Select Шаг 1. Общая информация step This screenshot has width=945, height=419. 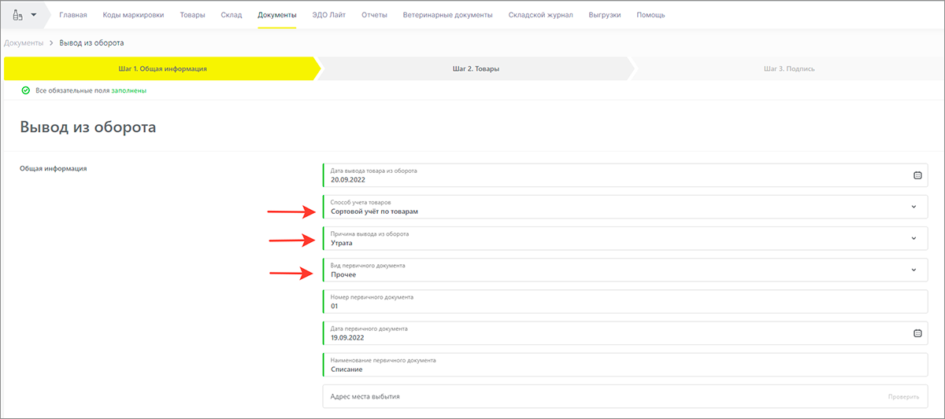pos(161,68)
